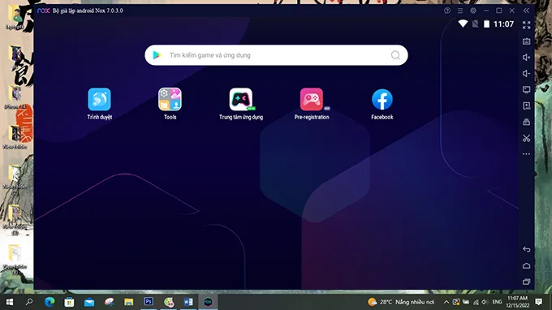552x310 pixels.
Task: Launch Trung tâm ứng dụng app center
Action: (241, 100)
